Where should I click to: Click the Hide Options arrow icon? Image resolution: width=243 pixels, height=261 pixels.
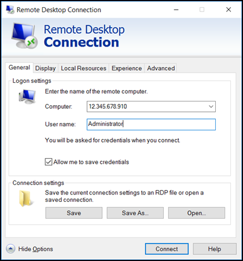[x=10, y=249]
